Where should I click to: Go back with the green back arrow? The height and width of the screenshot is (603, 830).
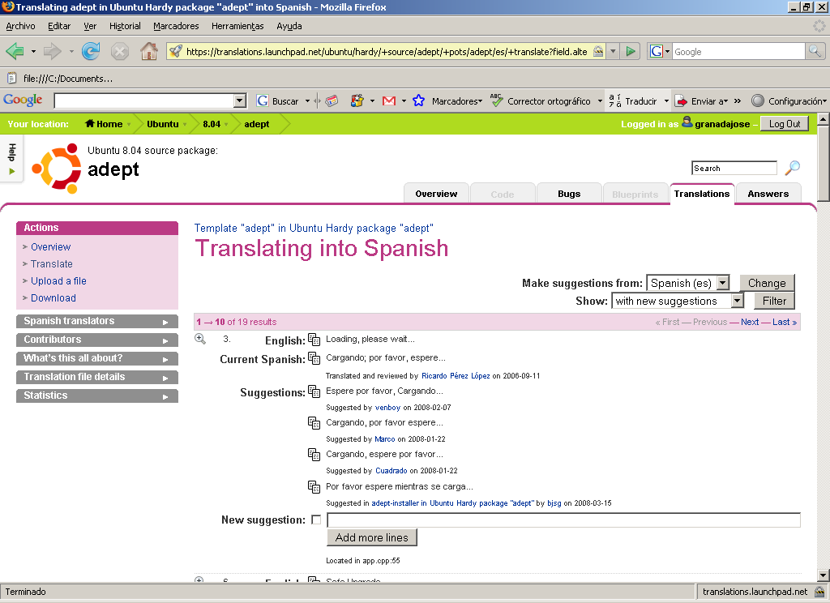[15, 51]
